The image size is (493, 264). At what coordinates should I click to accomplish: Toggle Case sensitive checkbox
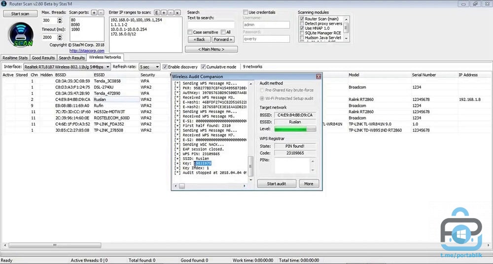click(x=190, y=32)
